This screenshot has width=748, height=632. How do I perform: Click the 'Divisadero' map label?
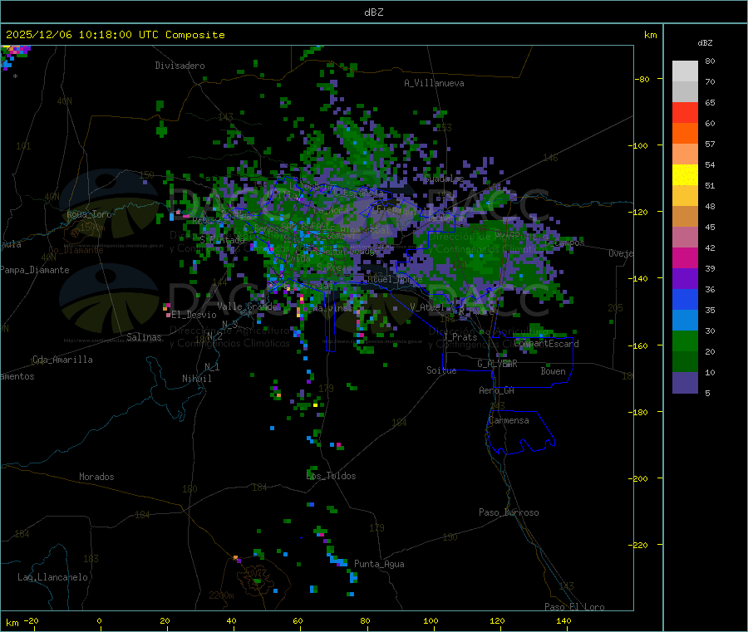180,66
